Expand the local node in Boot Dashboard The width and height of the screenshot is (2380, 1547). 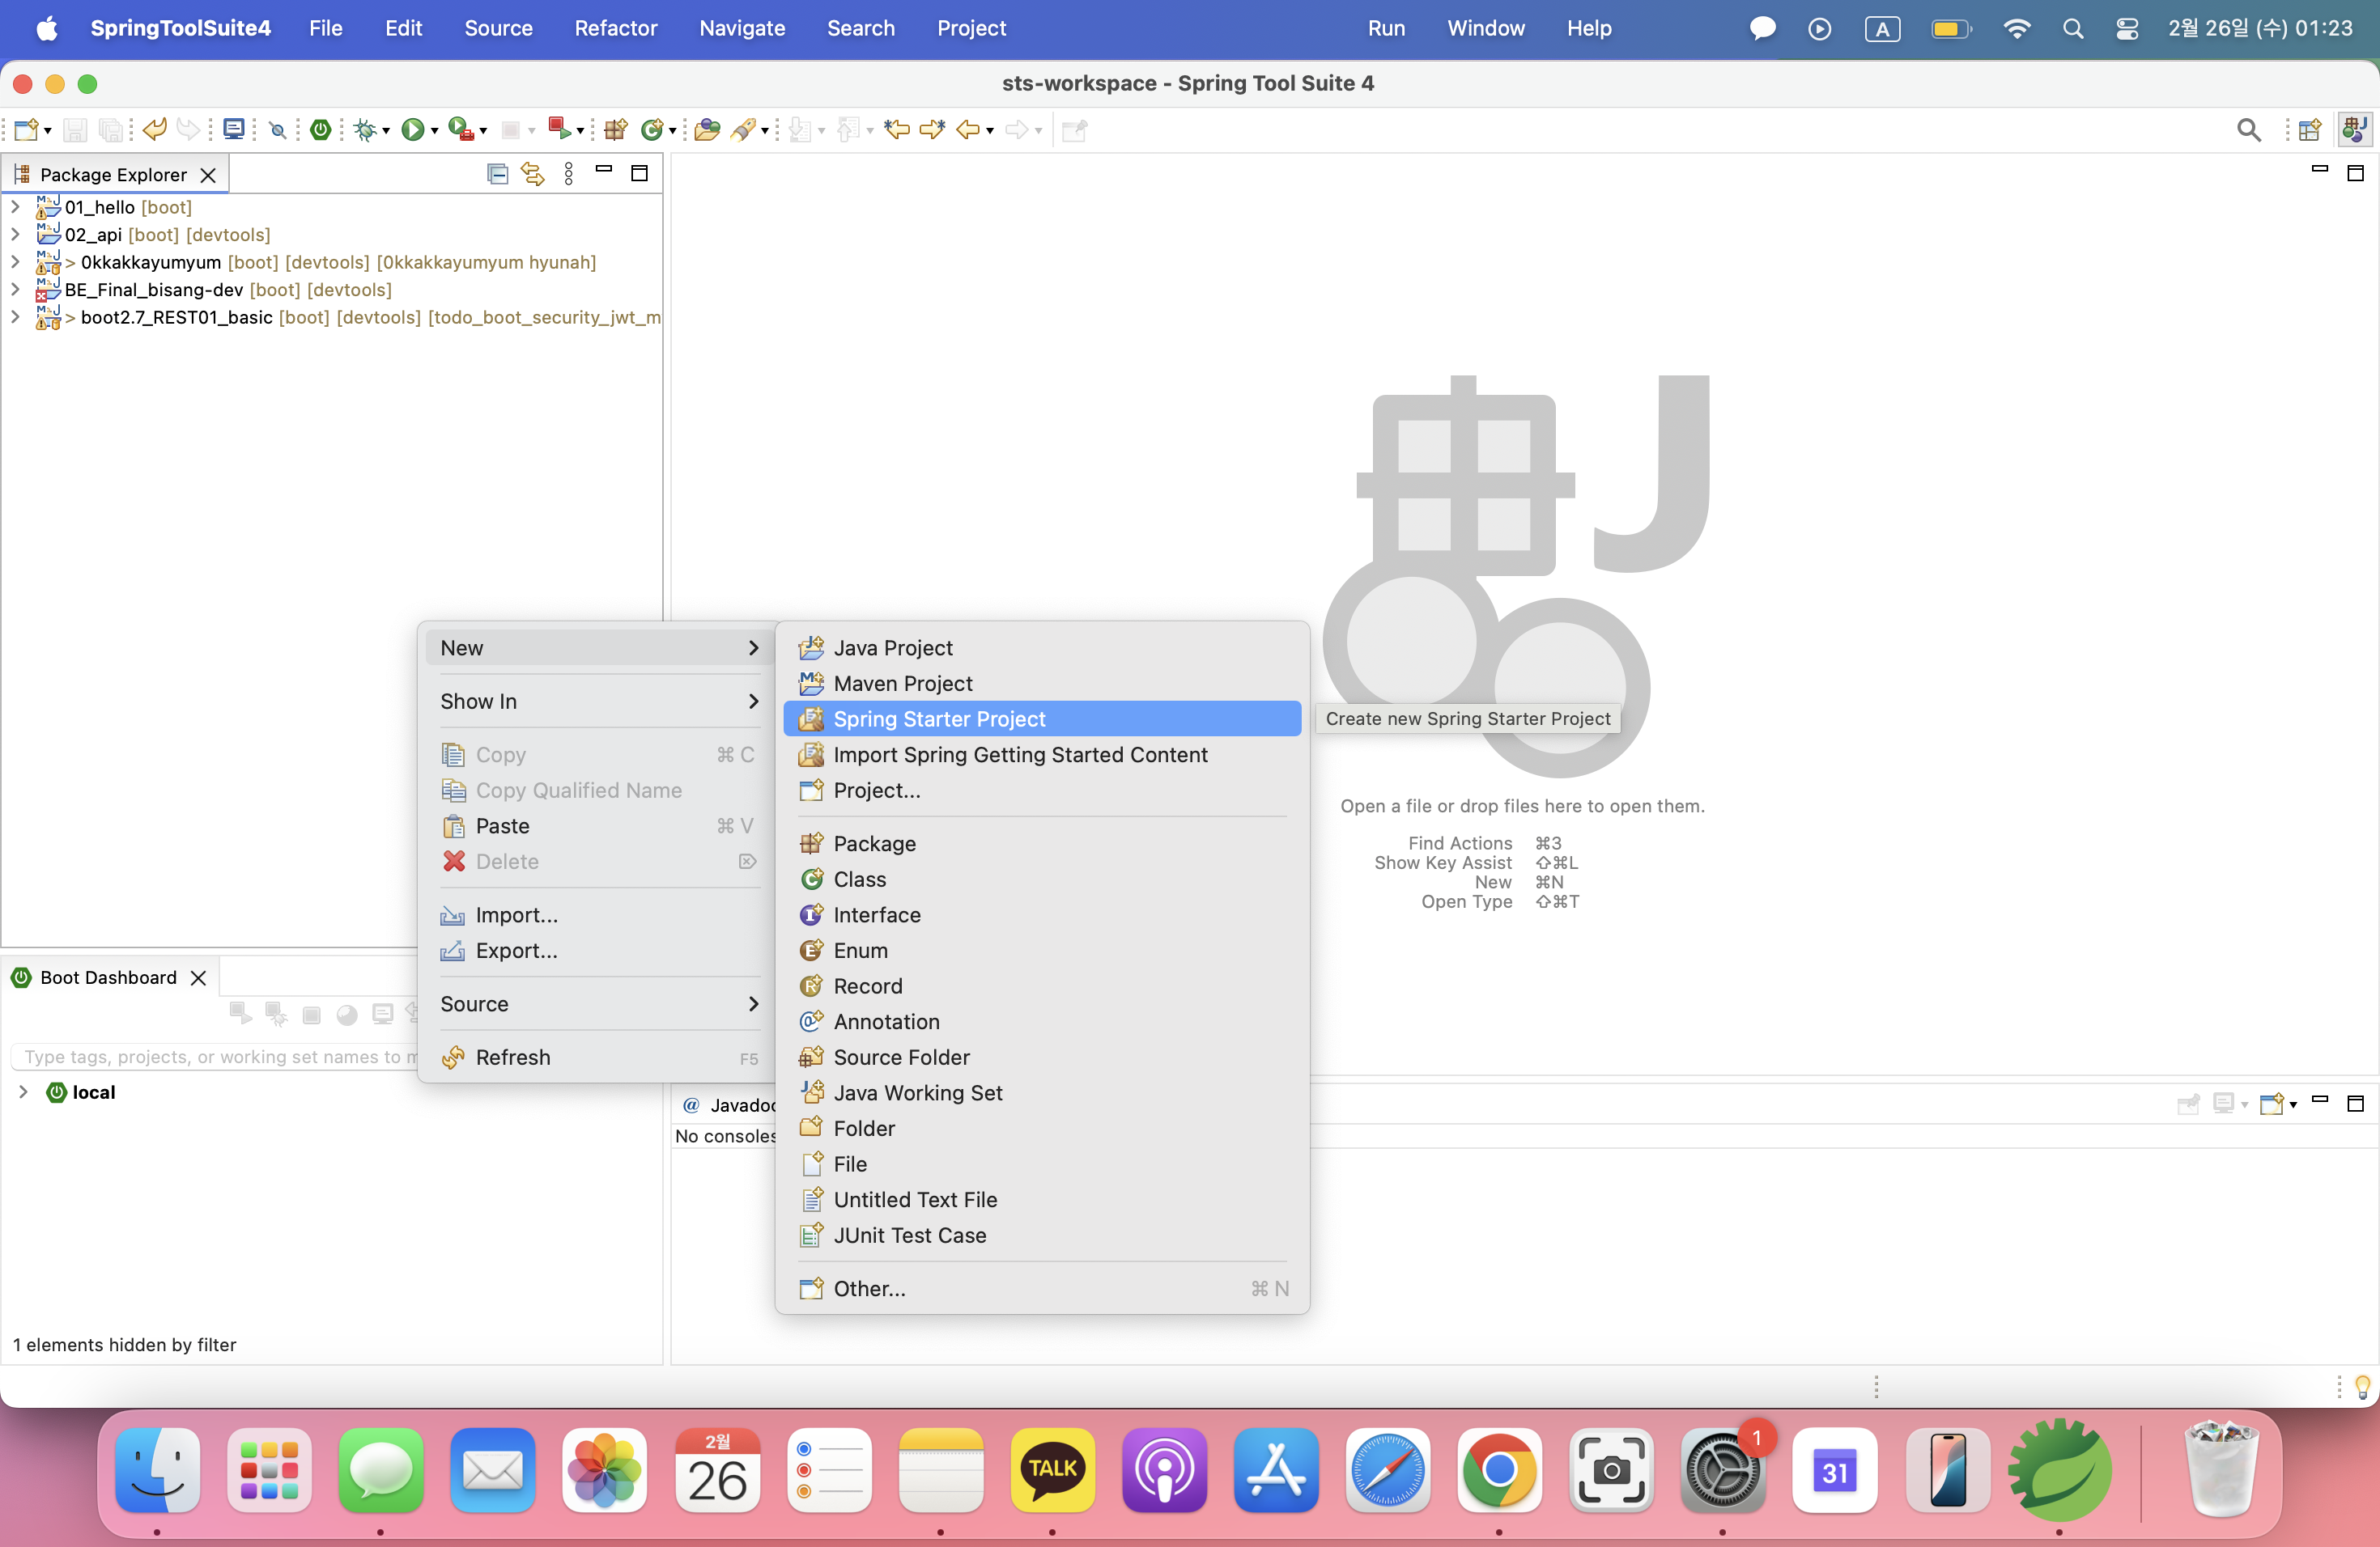(23, 1092)
